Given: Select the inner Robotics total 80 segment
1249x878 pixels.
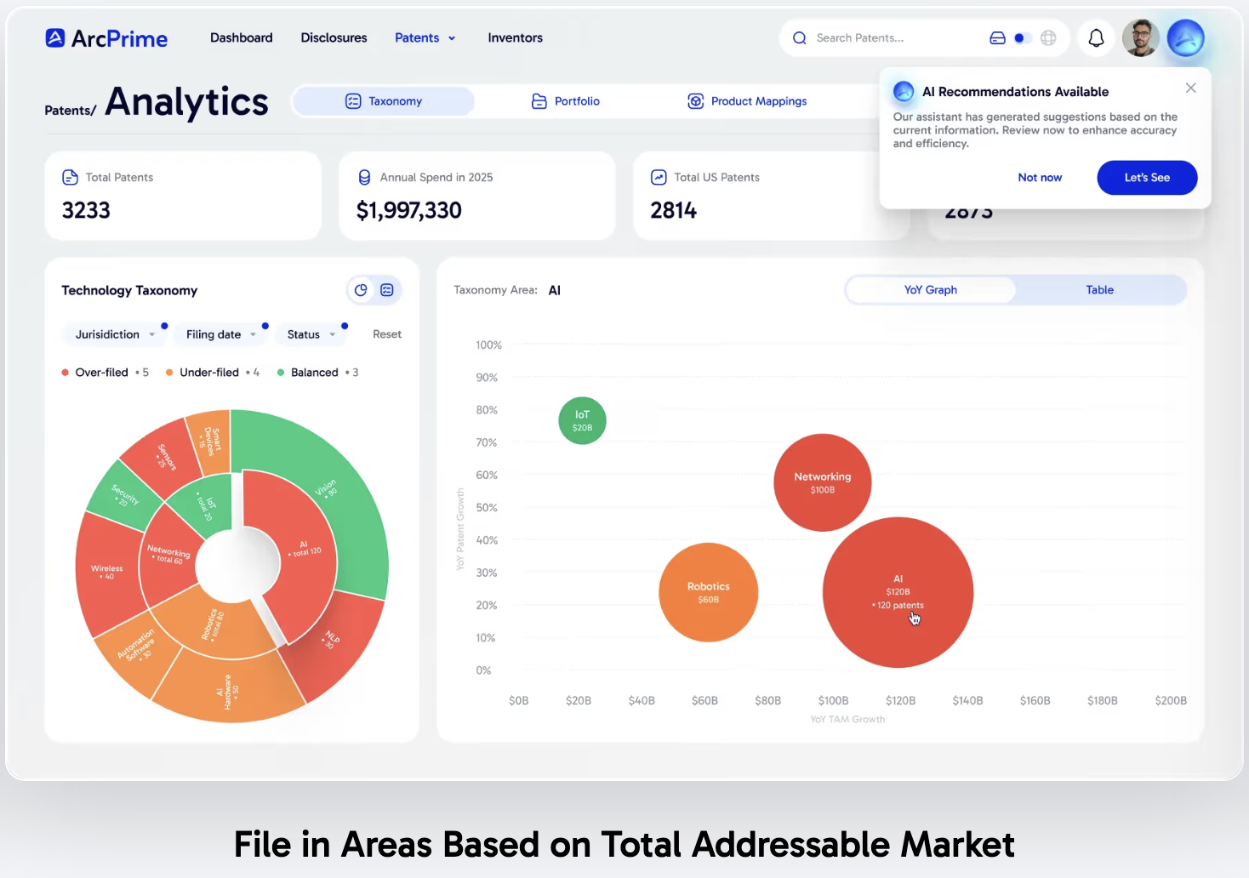Looking at the screenshot, I should [213, 625].
